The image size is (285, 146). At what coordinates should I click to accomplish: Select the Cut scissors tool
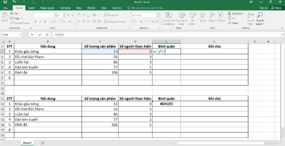click(12, 14)
